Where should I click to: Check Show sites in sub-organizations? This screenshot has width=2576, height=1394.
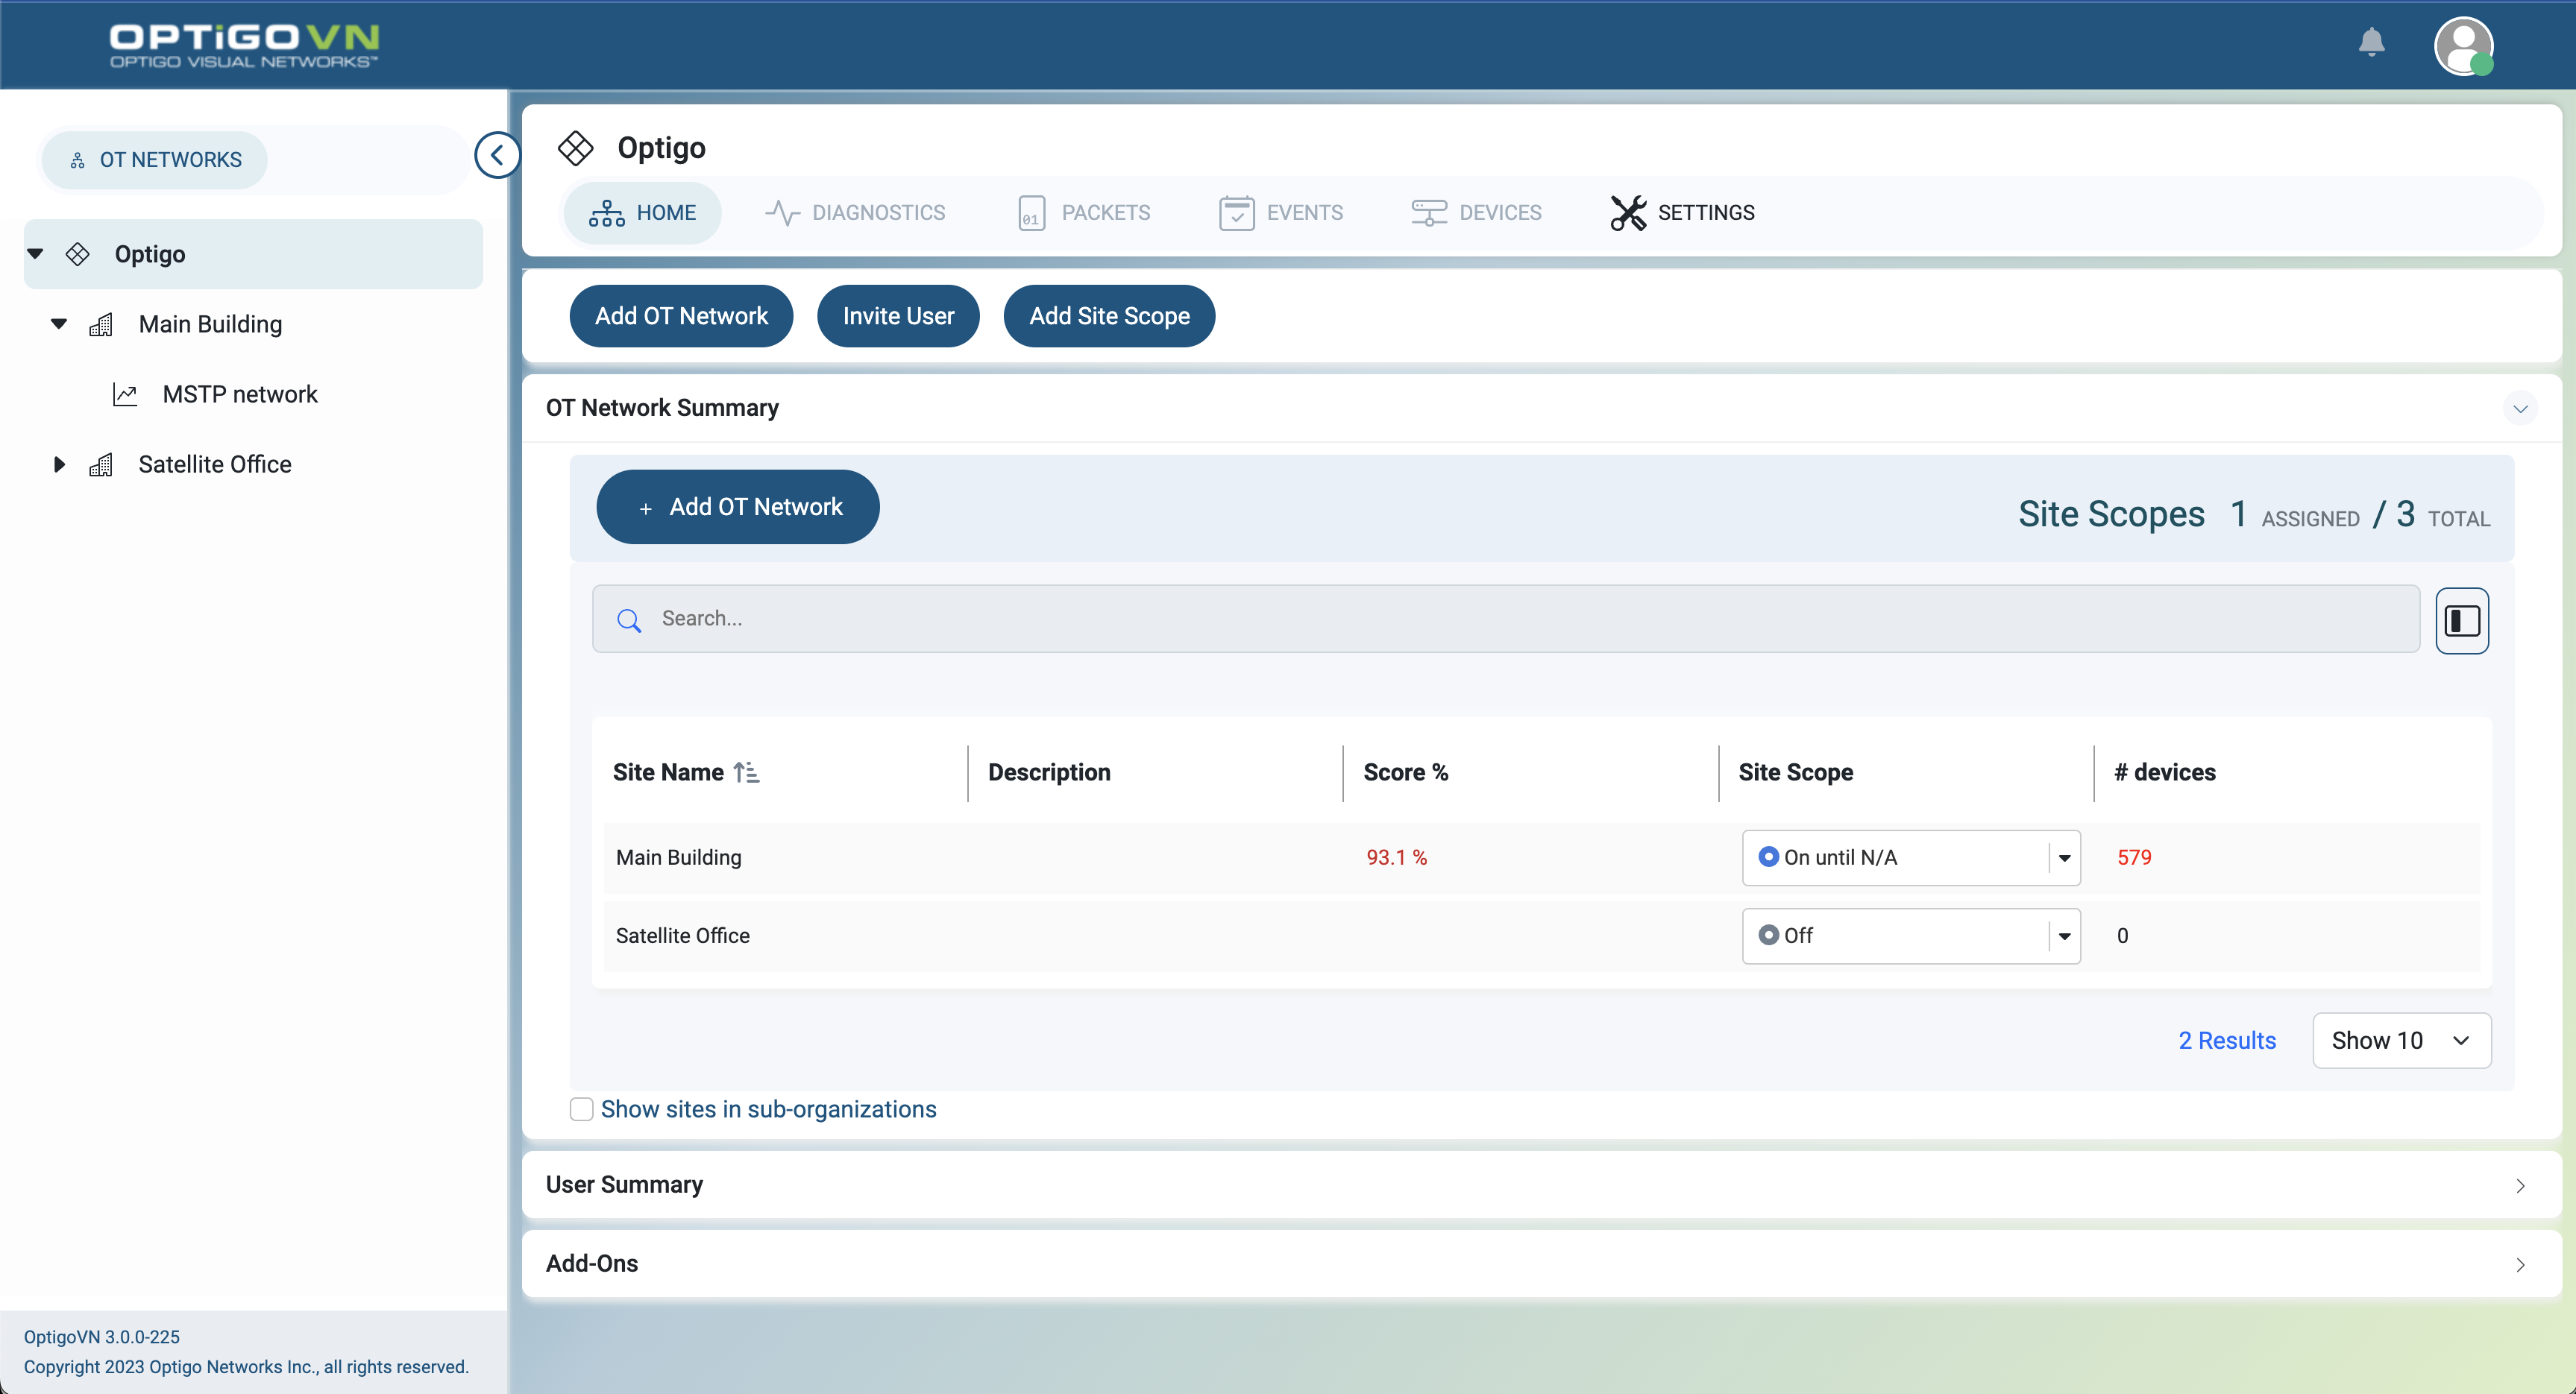582,1109
